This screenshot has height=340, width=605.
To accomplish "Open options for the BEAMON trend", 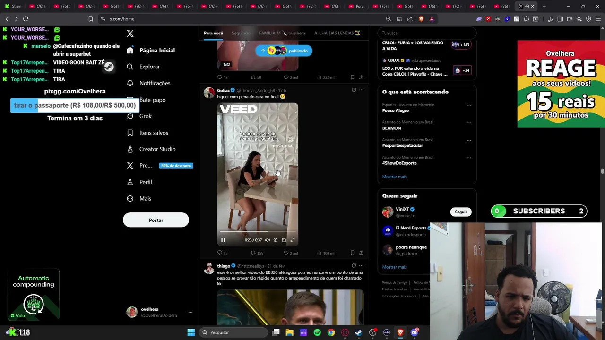I will 469,123.
